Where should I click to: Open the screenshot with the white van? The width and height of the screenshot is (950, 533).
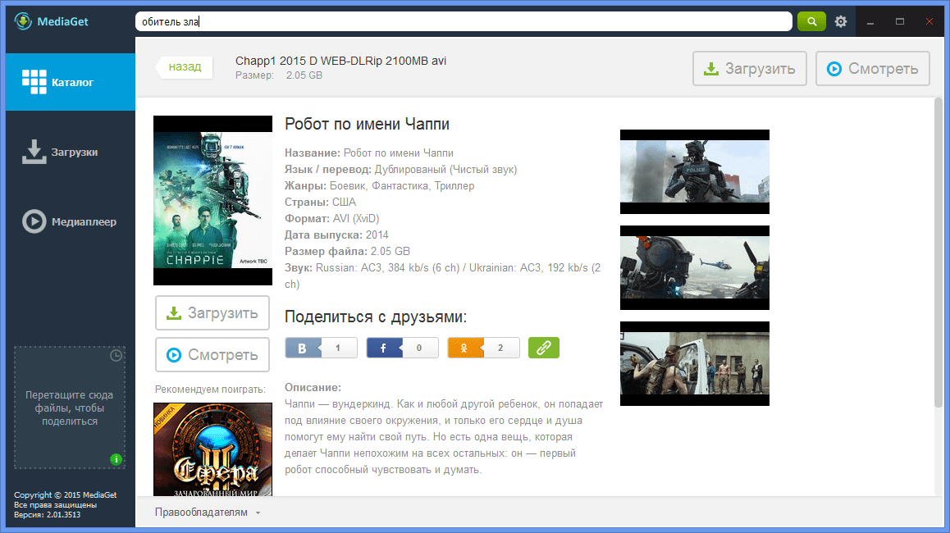coord(694,363)
